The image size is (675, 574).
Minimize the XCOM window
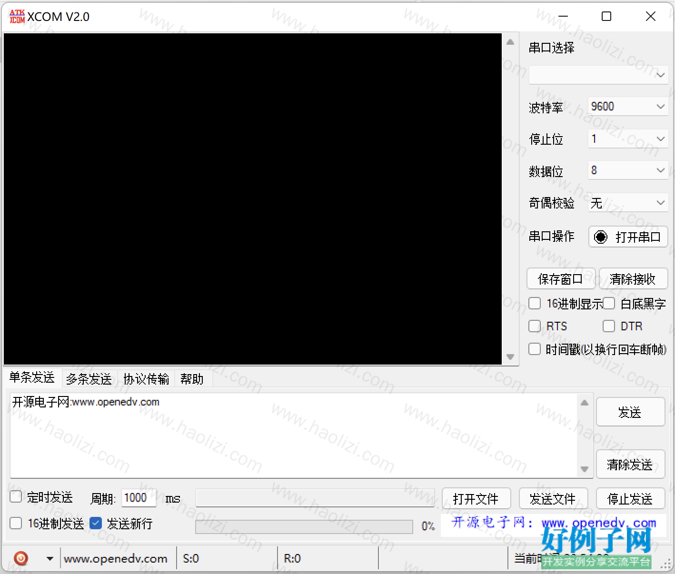pyautogui.click(x=563, y=17)
